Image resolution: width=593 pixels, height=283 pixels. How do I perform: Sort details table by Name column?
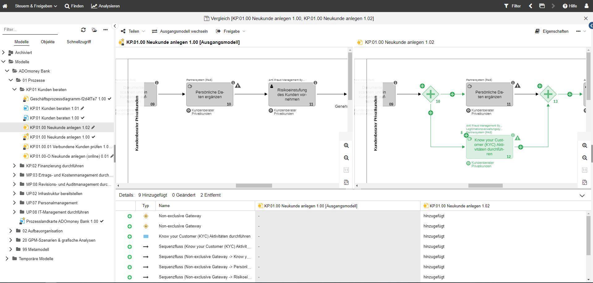pos(205,206)
